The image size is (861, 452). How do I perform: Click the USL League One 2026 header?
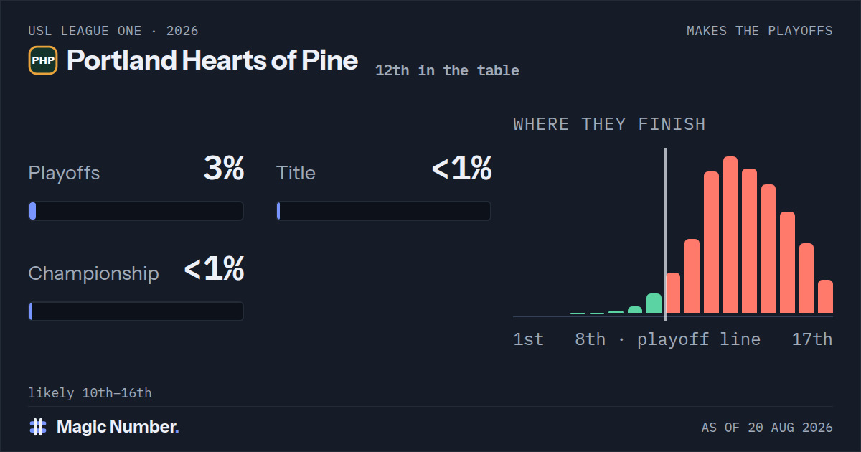tap(113, 31)
